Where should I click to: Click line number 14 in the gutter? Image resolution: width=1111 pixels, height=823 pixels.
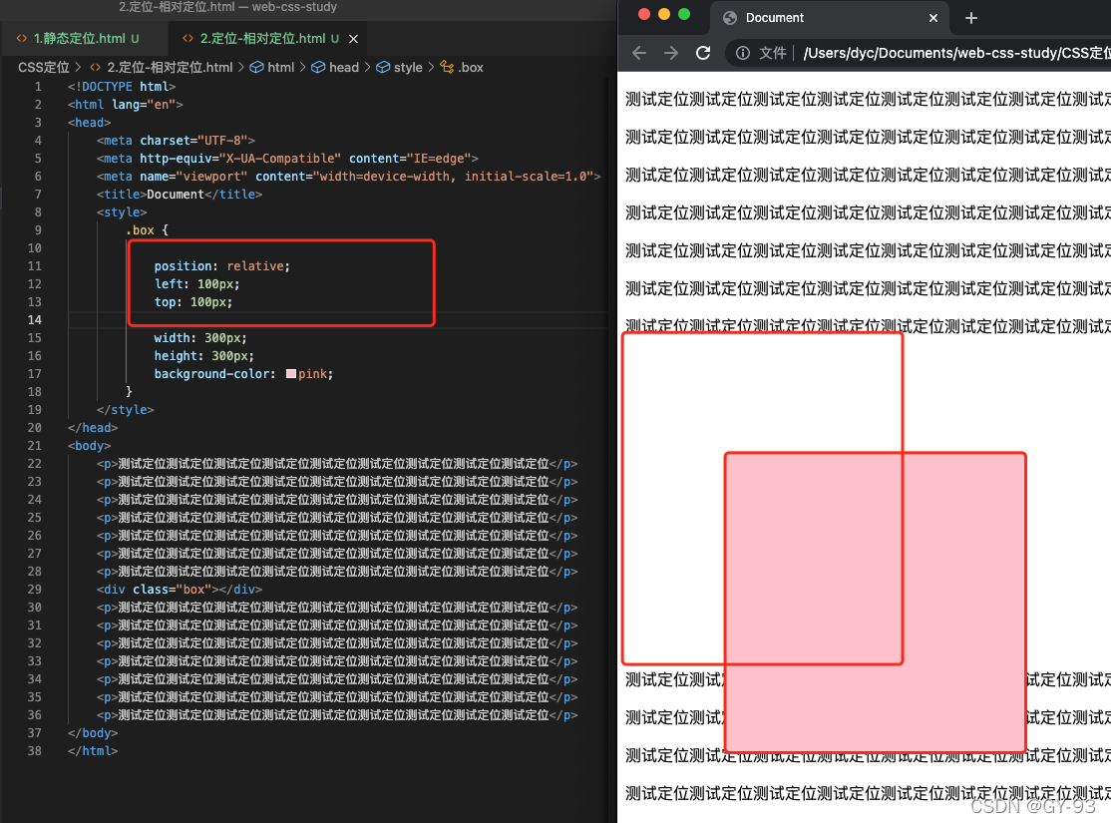coord(35,319)
